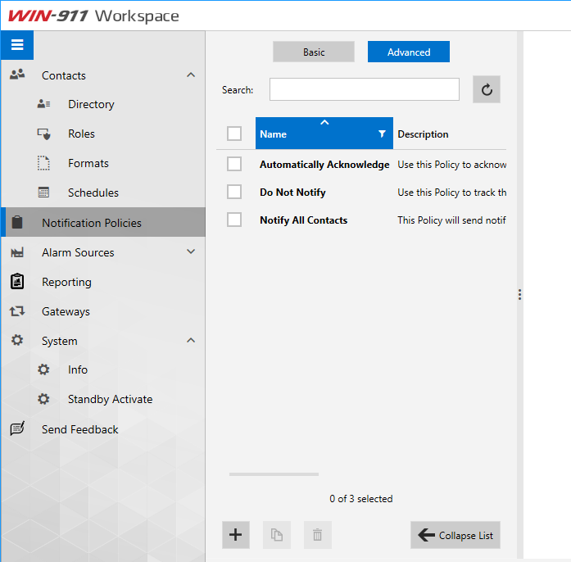The height and width of the screenshot is (562, 571).
Task: Switch to Advanced view
Action: pyautogui.click(x=409, y=52)
